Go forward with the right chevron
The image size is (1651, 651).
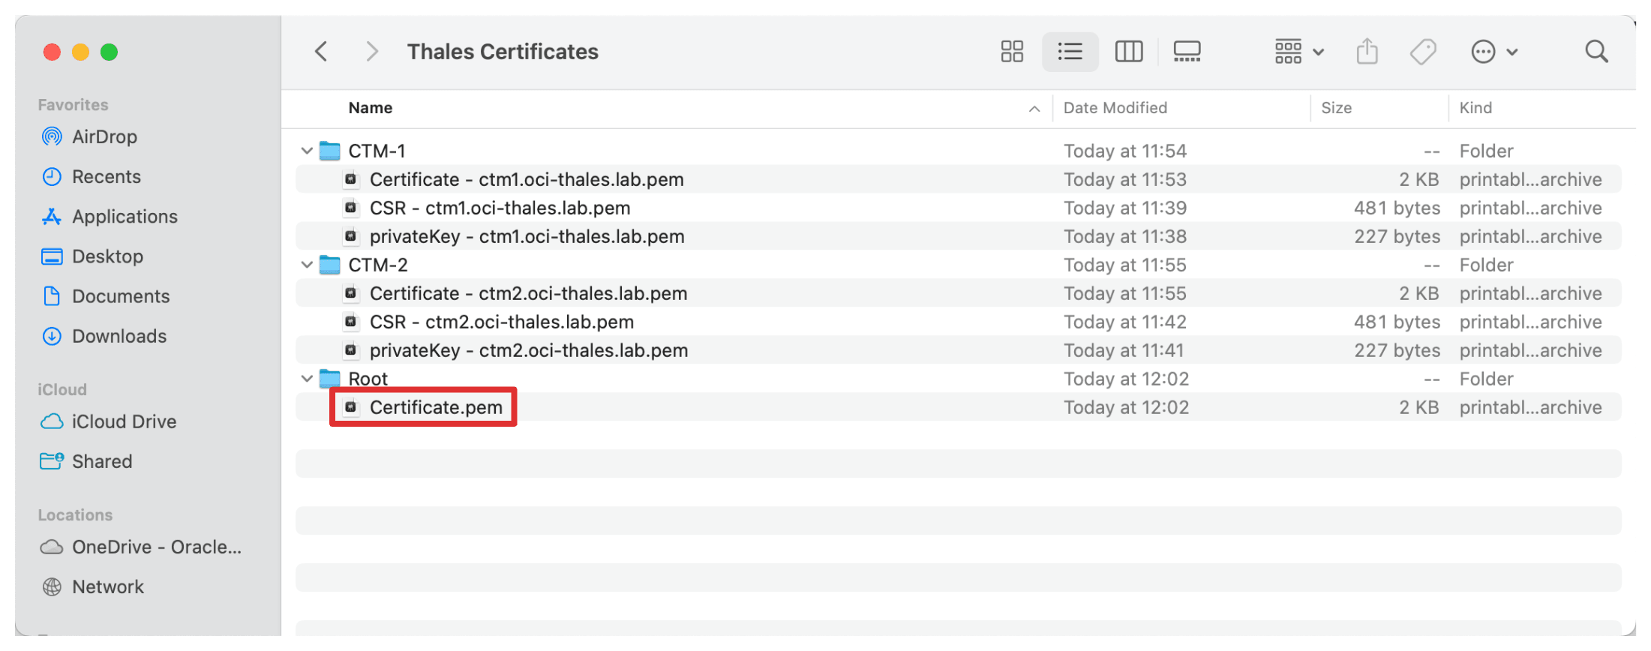[x=371, y=52]
